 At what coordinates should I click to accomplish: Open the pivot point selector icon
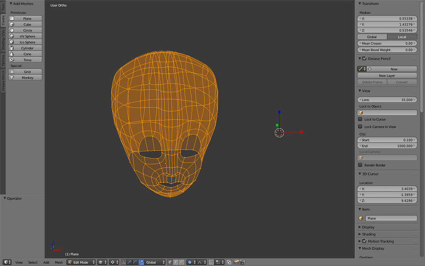(114, 262)
